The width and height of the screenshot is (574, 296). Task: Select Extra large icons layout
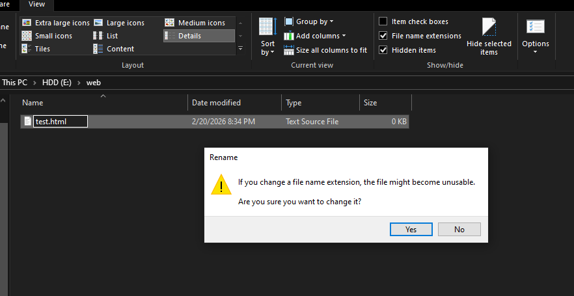56,23
